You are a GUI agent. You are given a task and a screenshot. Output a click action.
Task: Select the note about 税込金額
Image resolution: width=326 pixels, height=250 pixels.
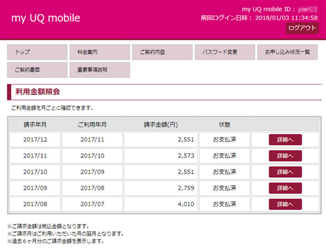[48, 226]
